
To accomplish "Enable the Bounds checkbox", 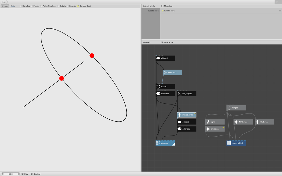I will (68, 6).
